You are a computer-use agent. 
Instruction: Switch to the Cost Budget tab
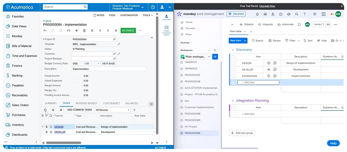pyautogui.click(x=111, y=103)
